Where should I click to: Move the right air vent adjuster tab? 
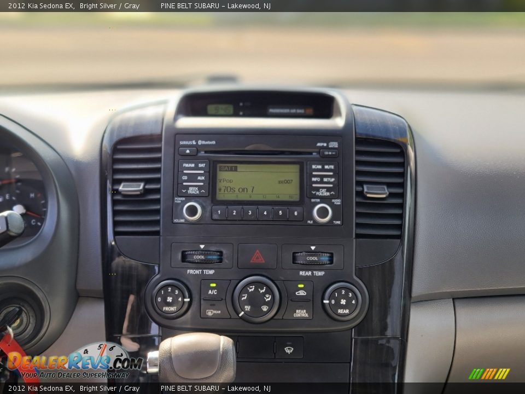pos(376,190)
